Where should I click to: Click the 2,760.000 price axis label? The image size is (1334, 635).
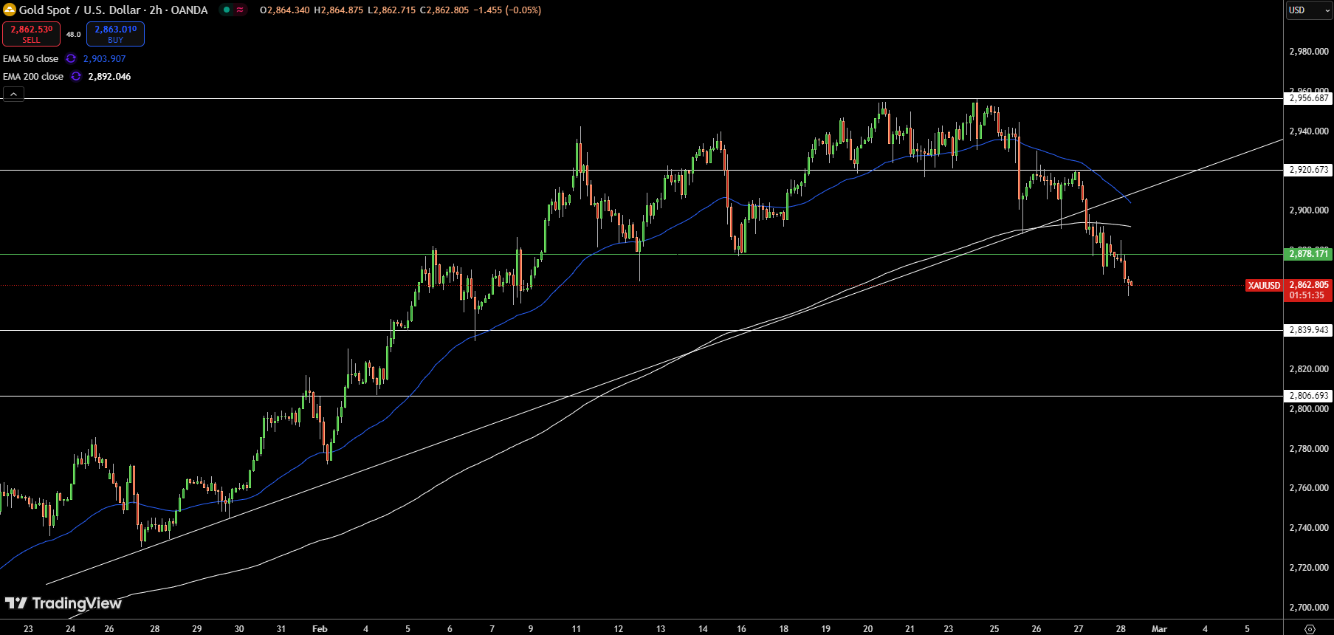[1309, 488]
